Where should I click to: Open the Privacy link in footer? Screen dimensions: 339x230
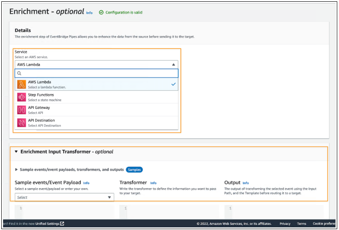(x=285, y=224)
